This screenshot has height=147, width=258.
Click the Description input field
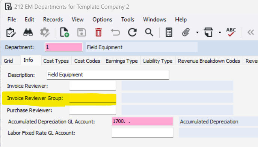108,75
